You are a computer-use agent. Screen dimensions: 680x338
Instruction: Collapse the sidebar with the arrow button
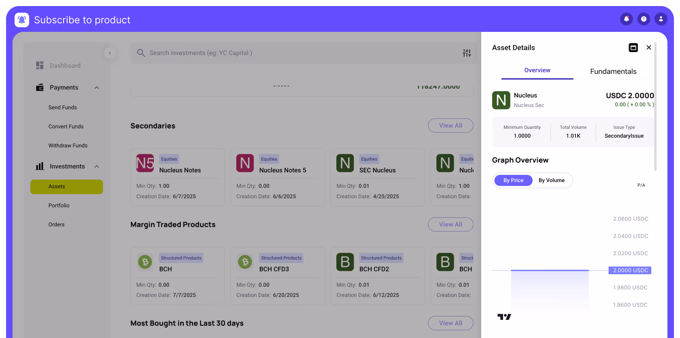point(110,53)
